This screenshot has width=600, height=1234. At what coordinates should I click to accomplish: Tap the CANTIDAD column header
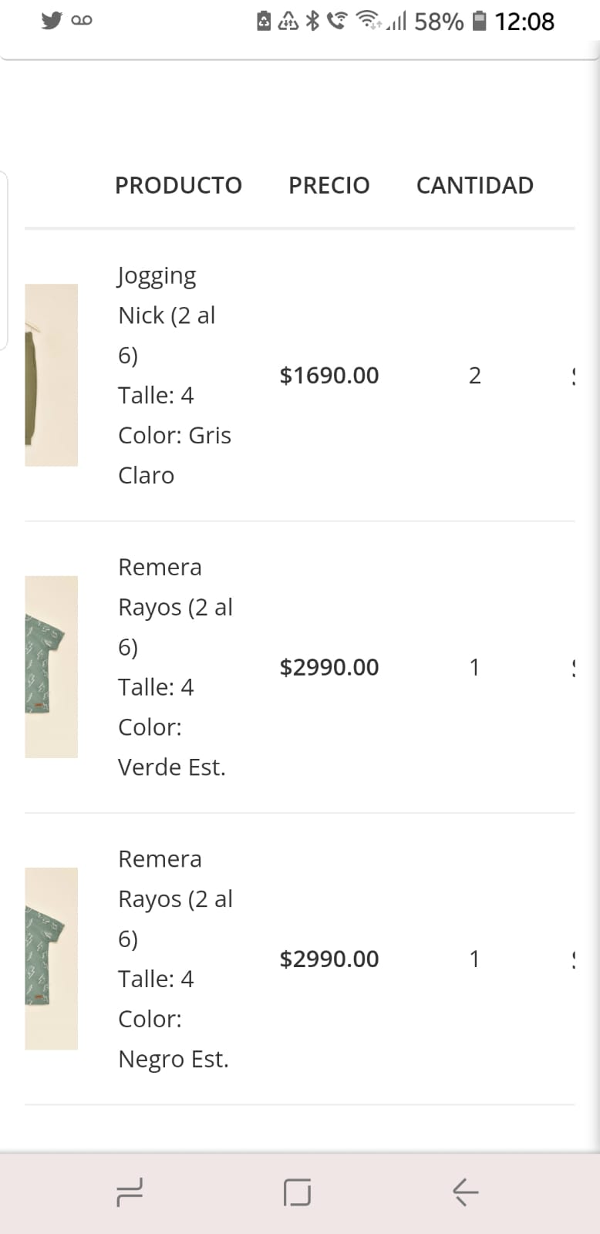pos(474,185)
